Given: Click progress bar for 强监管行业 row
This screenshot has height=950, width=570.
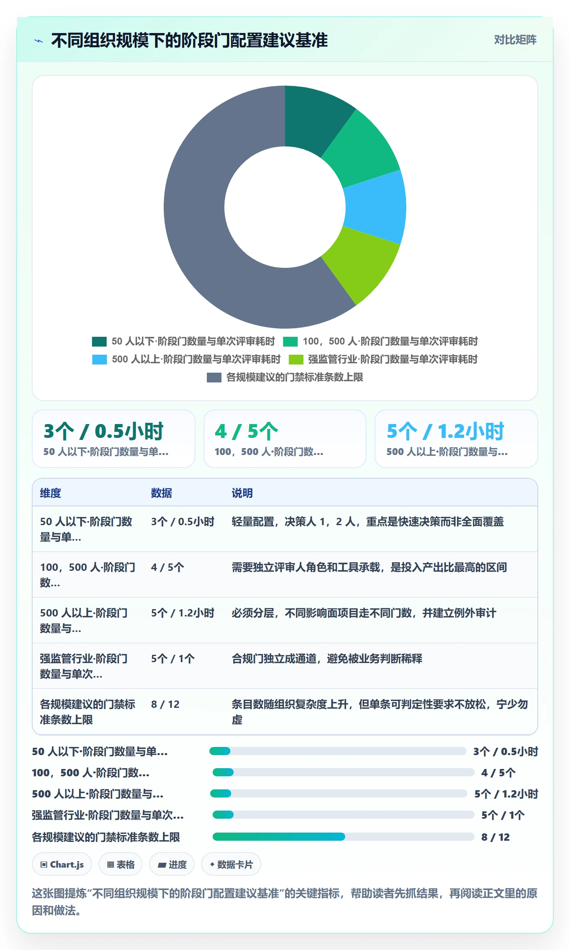Looking at the screenshot, I should coord(343,815).
